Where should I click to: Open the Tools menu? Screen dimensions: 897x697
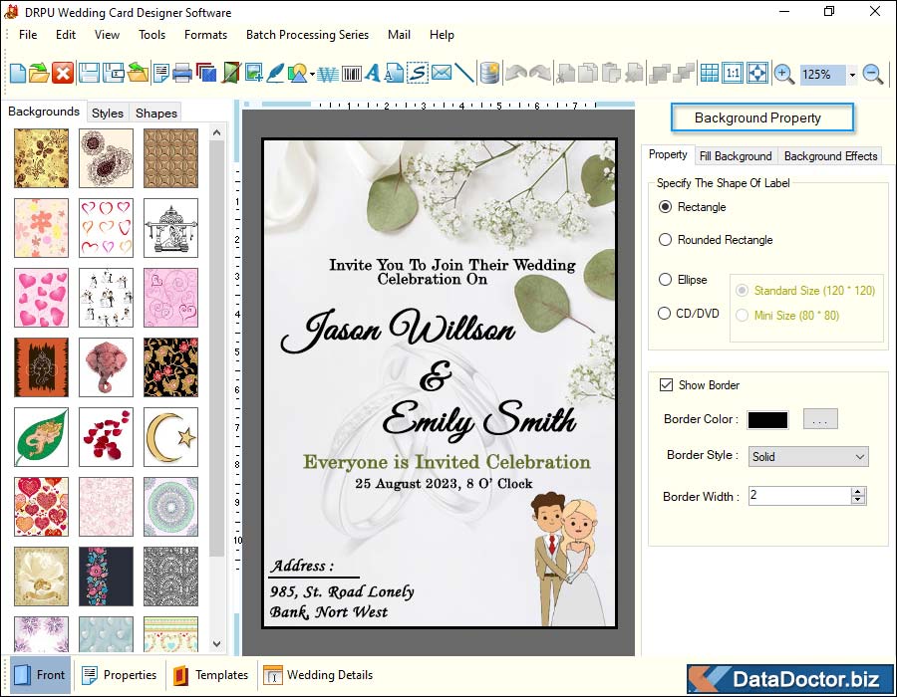pyautogui.click(x=152, y=35)
